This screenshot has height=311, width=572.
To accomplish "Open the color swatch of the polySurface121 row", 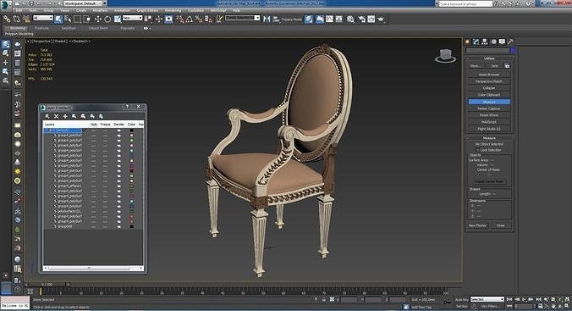I will click(x=132, y=211).
